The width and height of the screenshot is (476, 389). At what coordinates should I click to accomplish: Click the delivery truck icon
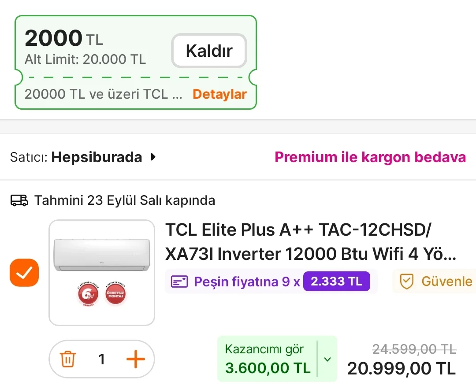[19, 200]
